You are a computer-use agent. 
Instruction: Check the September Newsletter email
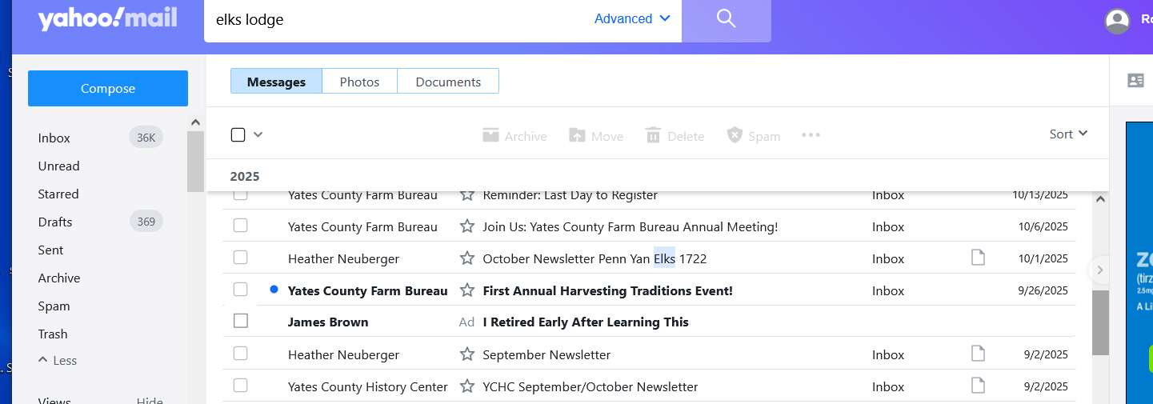pos(240,354)
